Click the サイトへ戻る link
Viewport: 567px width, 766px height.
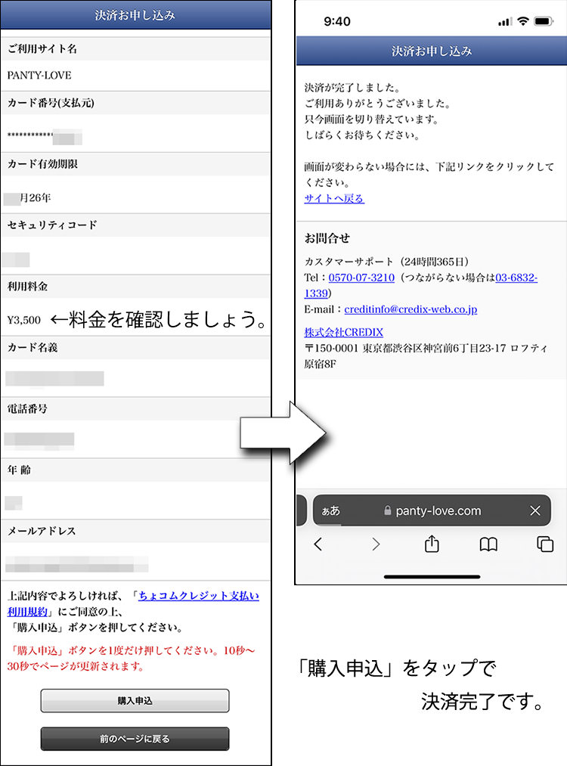(x=334, y=198)
